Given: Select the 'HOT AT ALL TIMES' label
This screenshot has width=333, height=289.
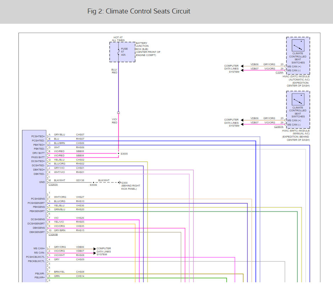Looking at the screenshot, I should (x=118, y=39).
